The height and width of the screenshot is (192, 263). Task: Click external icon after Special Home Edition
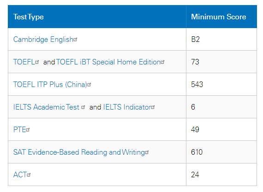tap(162, 62)
